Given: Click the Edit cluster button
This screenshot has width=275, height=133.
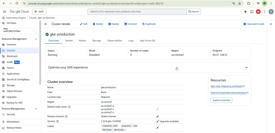Looking at the screenshot, I should point(84,24).
